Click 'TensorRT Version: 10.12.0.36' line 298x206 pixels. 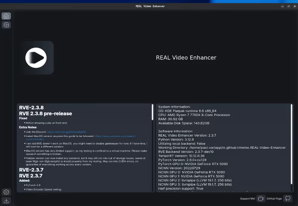[181, 156]
